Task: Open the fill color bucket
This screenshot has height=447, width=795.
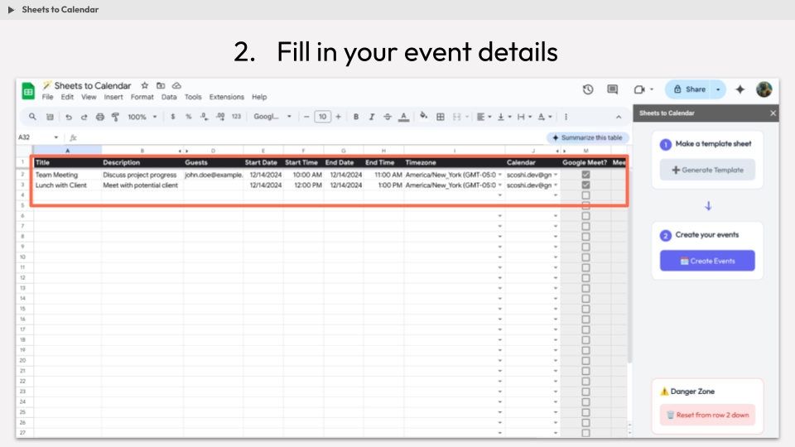Action: point(423,117)
